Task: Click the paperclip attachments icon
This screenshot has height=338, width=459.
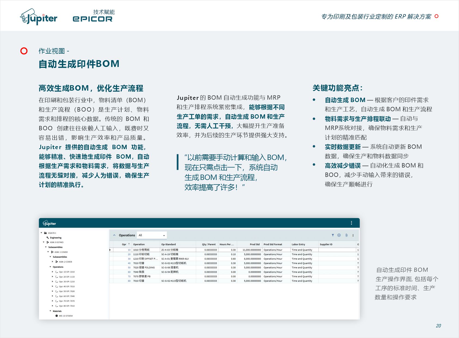Action: coord(346,235)
